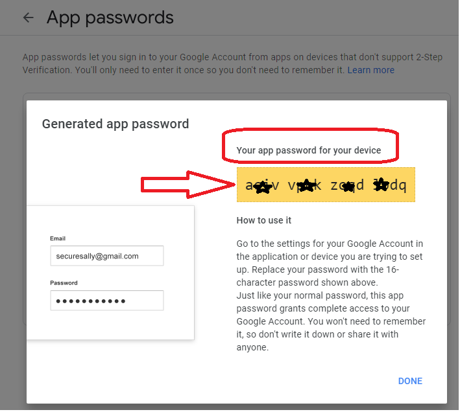Click the Email label above the field
Viewport: 460px width, 412px height.
pos(58,238)
